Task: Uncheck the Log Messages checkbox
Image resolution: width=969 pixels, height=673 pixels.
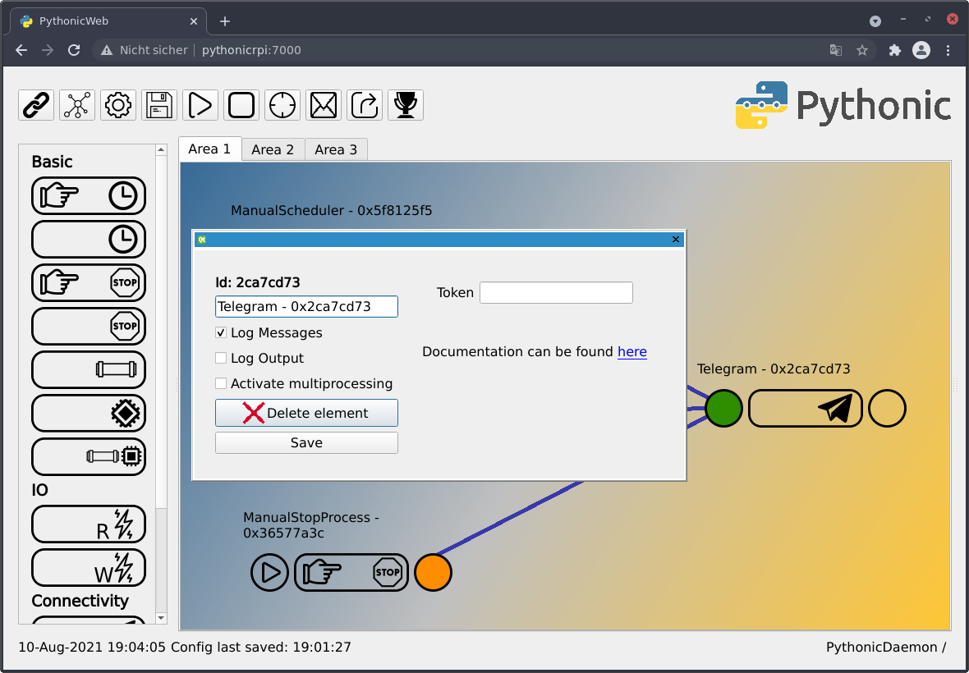Action: coord(221,332)
